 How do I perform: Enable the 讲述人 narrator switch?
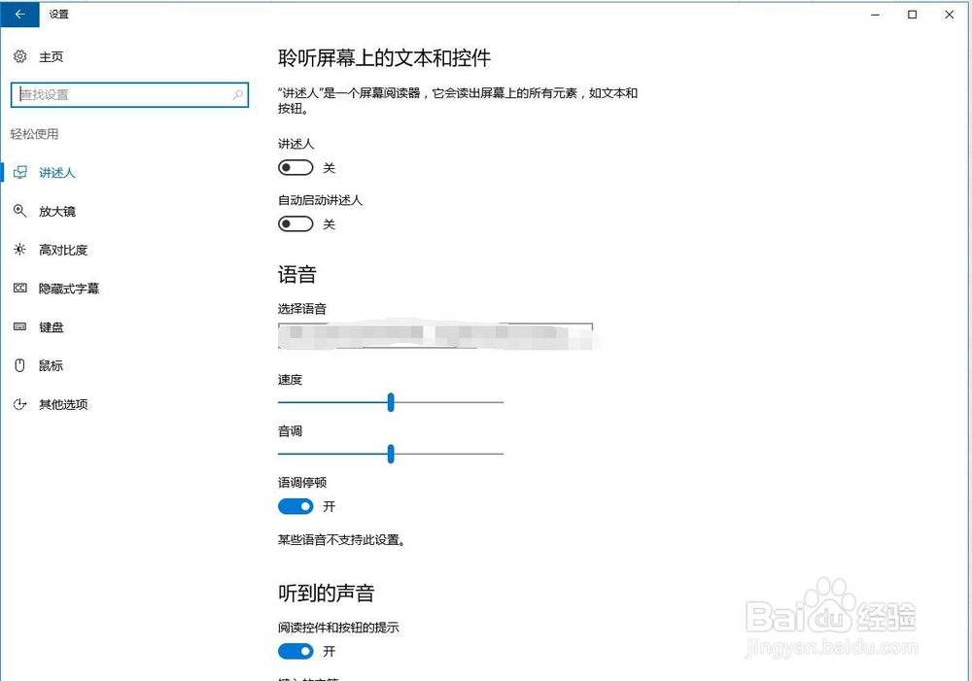coord(295,167)
